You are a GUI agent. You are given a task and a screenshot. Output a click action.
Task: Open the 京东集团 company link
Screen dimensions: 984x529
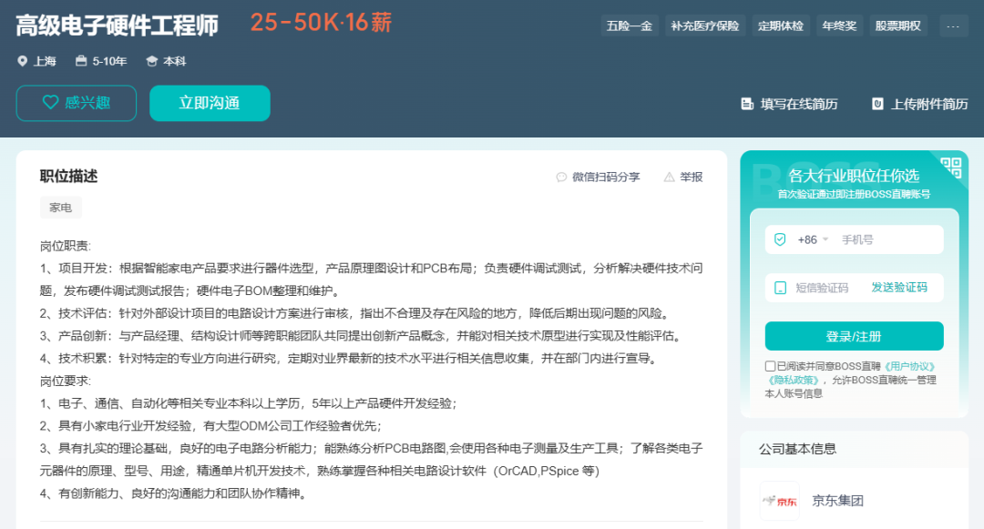coord(838,501)
